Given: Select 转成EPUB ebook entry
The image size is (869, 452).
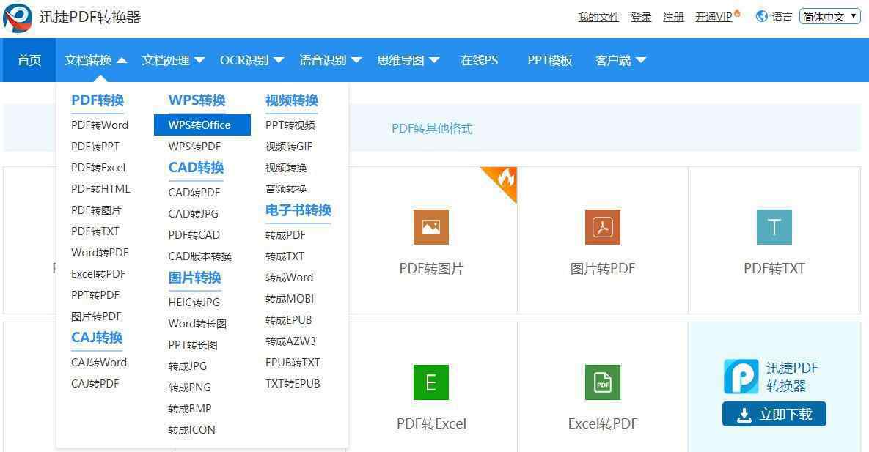Looking at the screenshot, I should pos(289,319).
